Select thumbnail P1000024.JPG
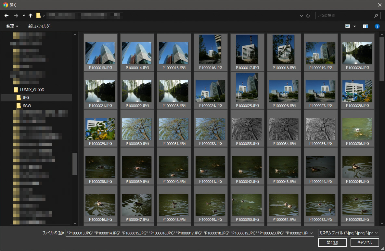Viewport: 385px width, 251px height. [211, 90]
